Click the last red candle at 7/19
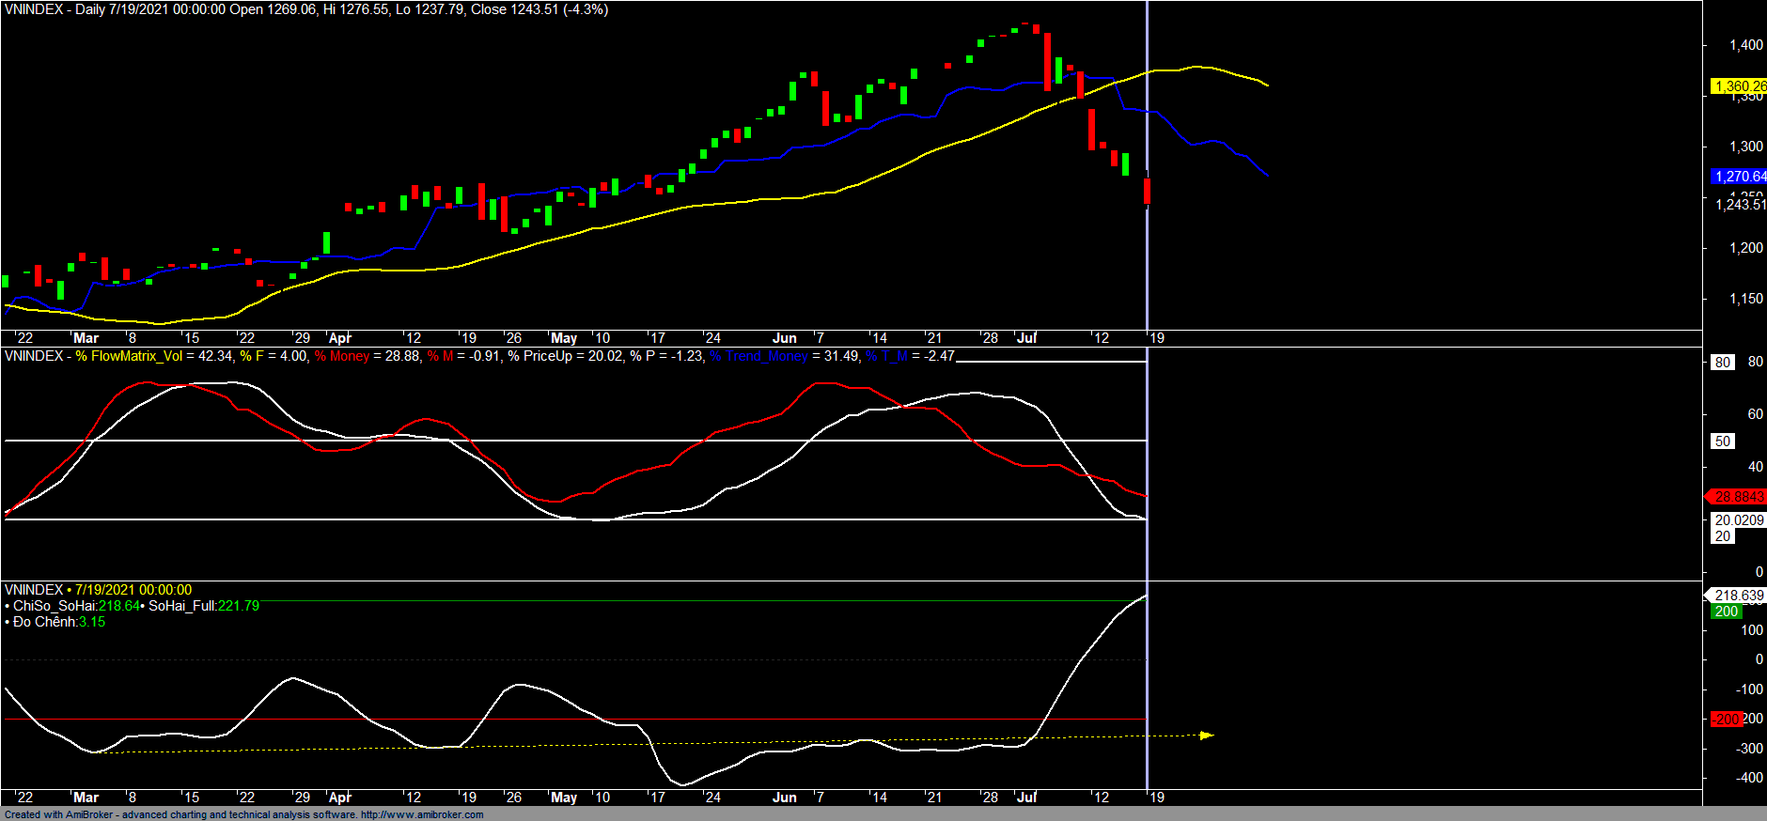Screen dimensions: 1767x821 pos(1147,191)
